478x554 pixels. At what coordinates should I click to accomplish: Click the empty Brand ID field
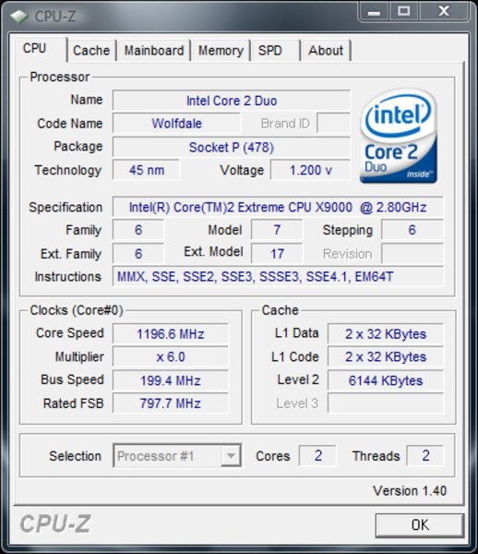click(334, 124)
